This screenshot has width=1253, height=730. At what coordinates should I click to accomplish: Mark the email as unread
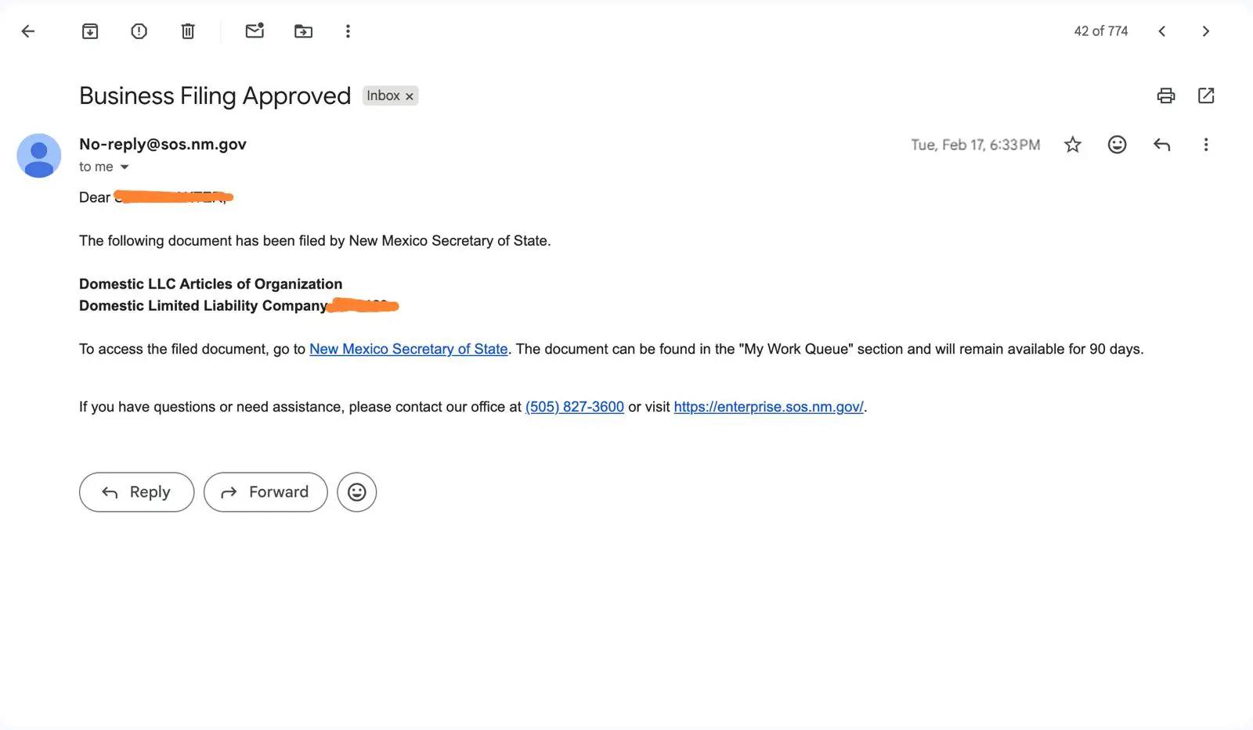coord(255,31)
